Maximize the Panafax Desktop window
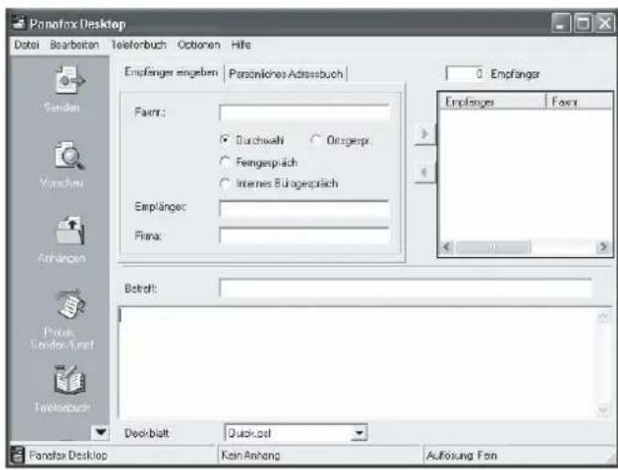The width and height of the screenshot is (618, 470). tap(582, 23)
